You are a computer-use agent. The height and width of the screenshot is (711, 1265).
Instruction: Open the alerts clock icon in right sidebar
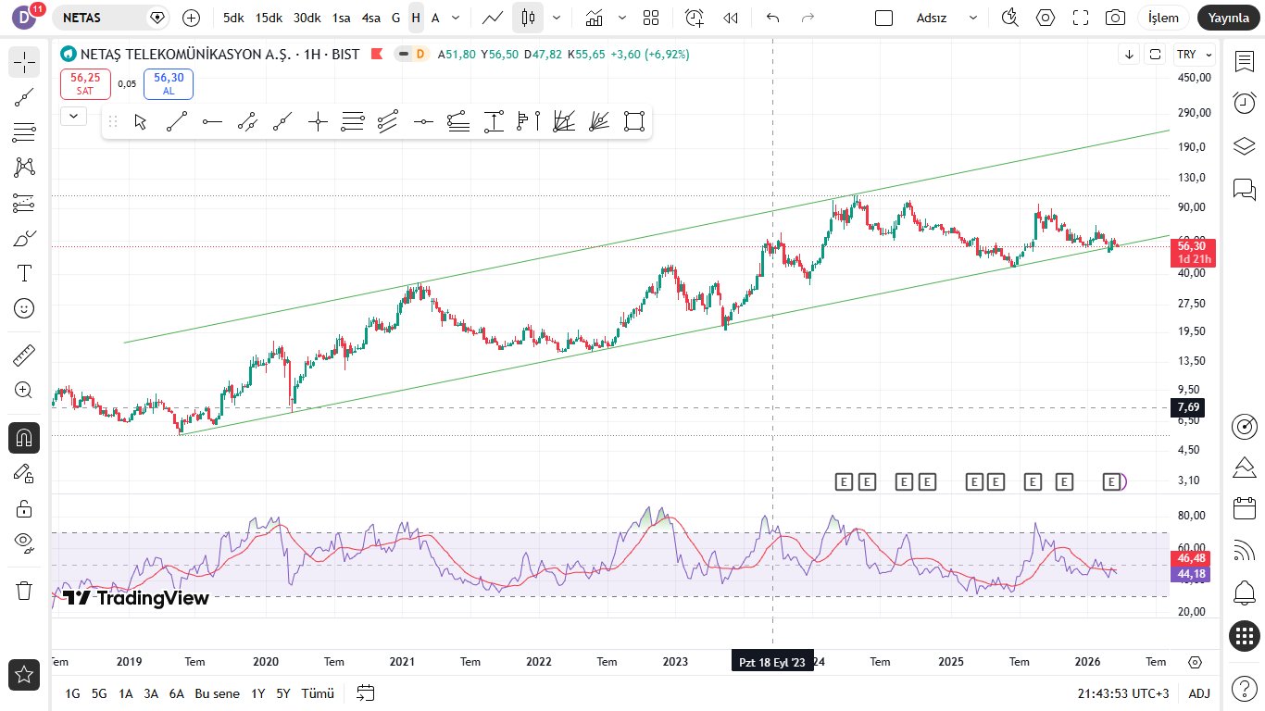click(x=1245, y=103)
